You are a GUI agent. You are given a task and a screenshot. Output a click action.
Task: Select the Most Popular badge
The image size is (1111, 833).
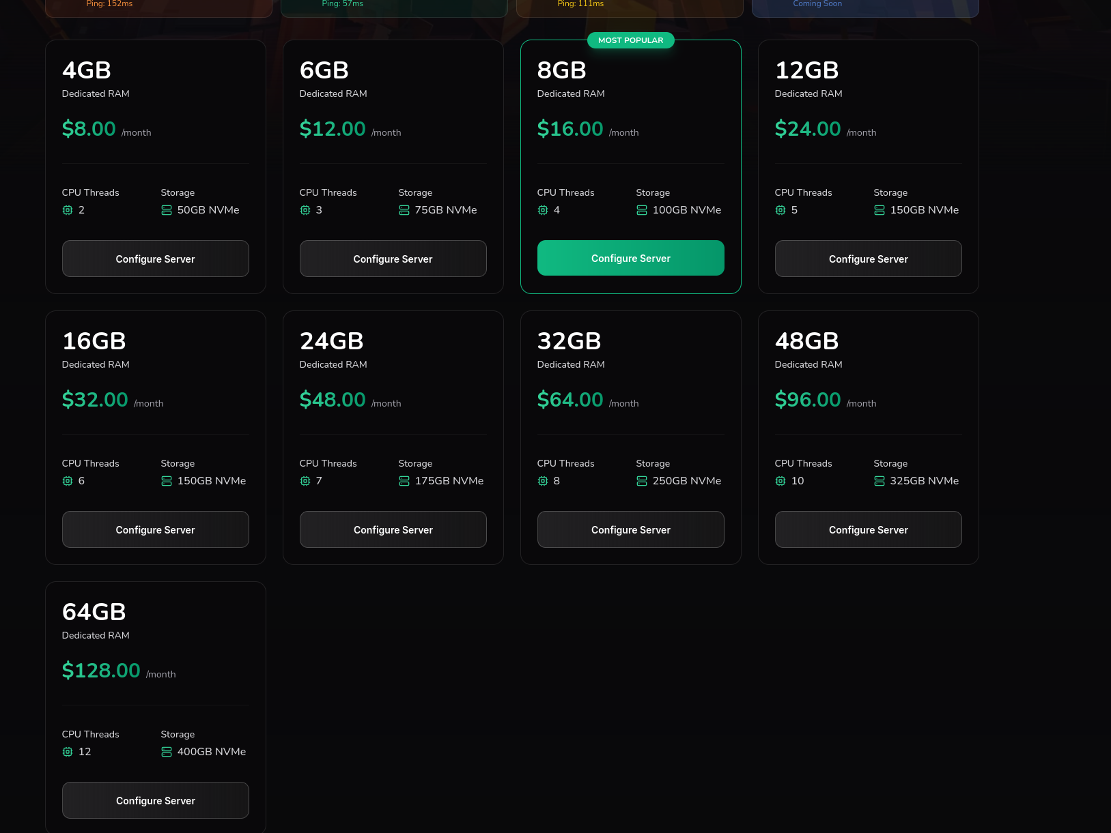click(631, 40)
